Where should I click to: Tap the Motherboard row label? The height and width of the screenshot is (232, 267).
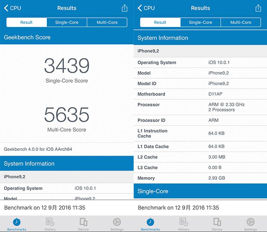(x=152, y=94)
